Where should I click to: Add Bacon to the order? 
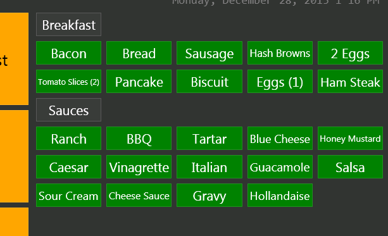[68, 53]
